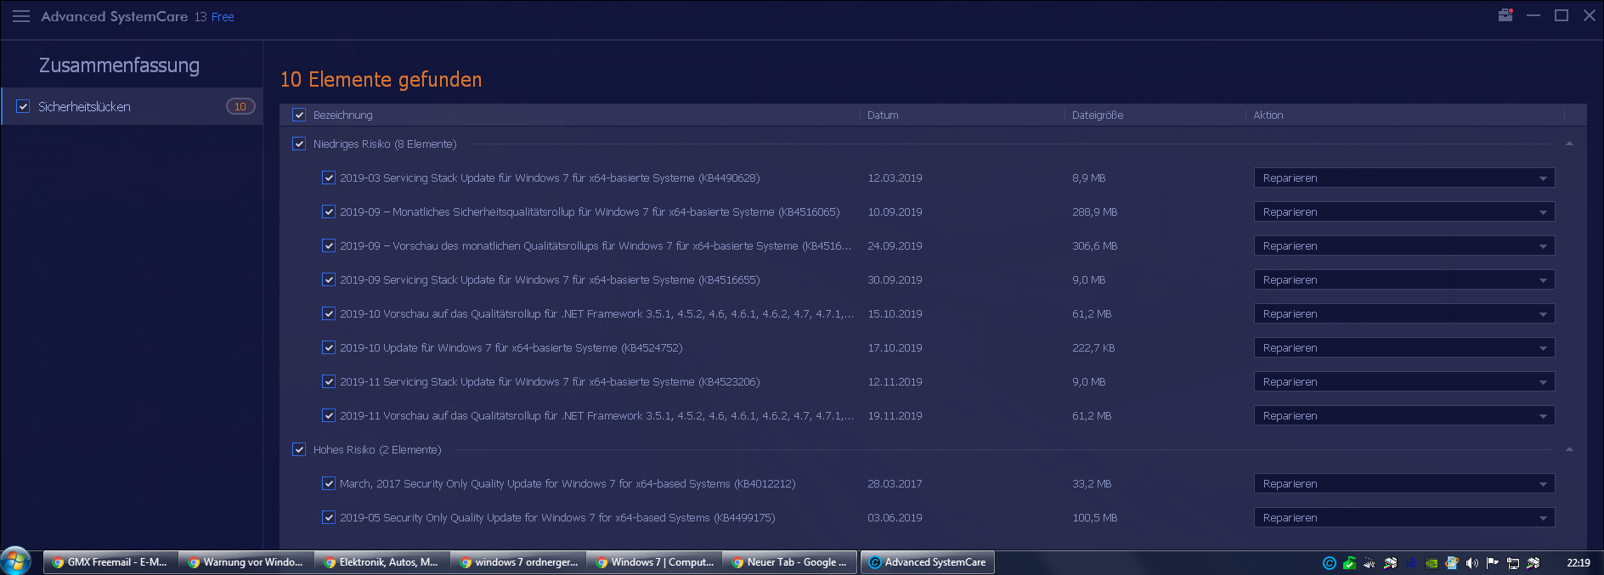Open Reparieren dropdown for KB4524752 row

pos(1404,347)
